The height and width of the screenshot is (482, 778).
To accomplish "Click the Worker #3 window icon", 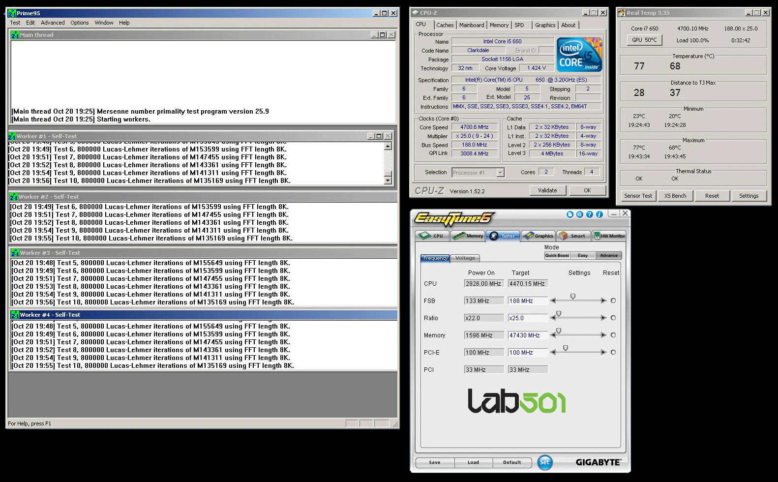I will 15,253.
